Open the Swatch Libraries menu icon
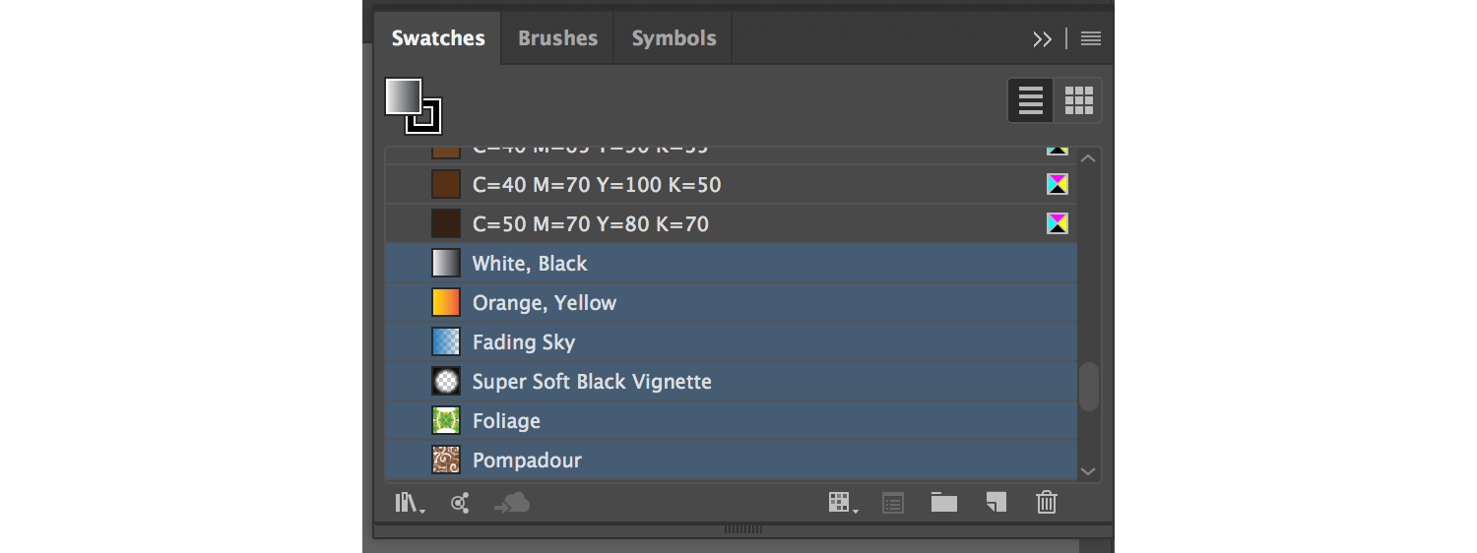 pos(409,504)
